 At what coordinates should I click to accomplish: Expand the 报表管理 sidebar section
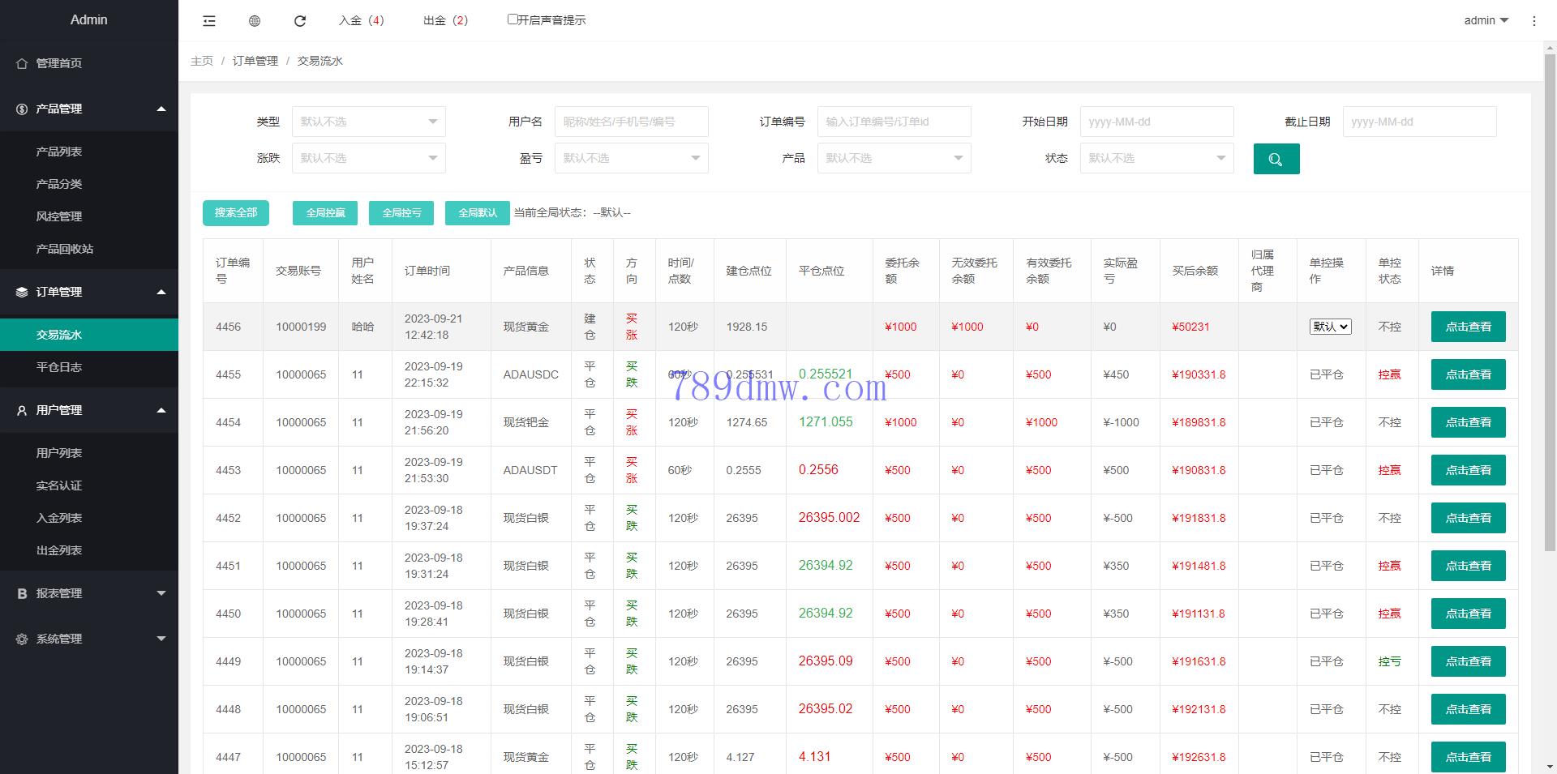pos(89,593)
